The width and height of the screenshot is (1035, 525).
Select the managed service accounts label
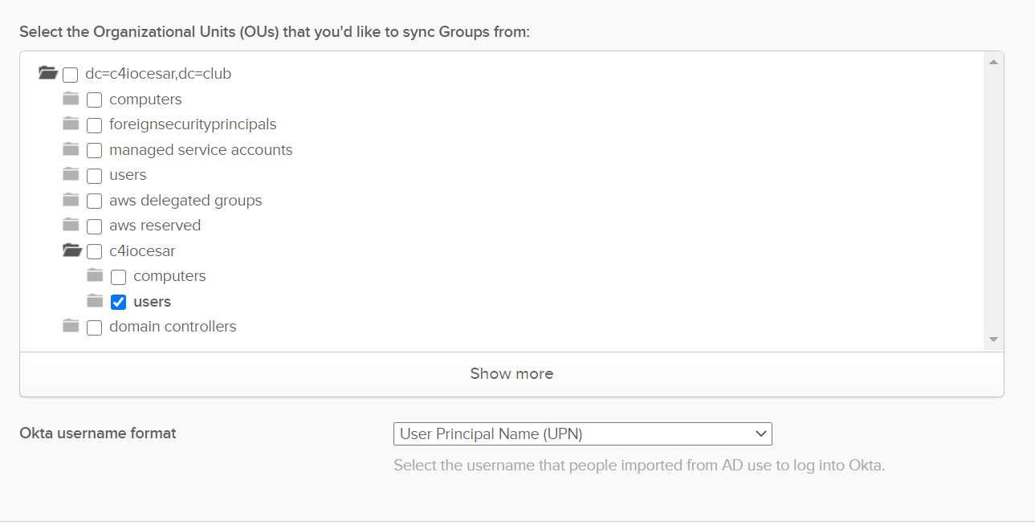coord(201,150)
